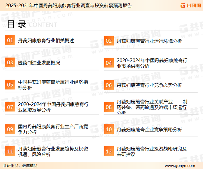This screenshot has height=169, width=203.
Task: Click the orange 07 number badge
Action: (10, 107)
